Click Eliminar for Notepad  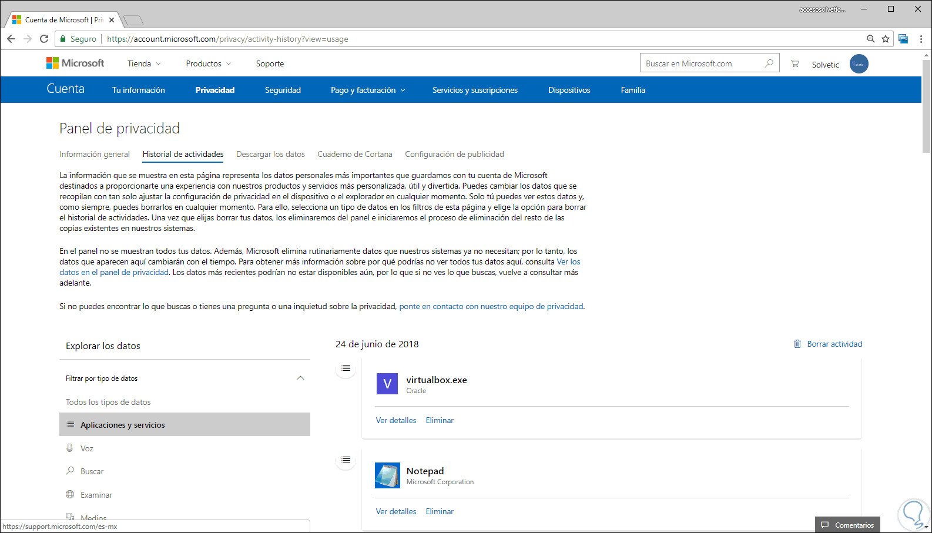coord(440,511)
